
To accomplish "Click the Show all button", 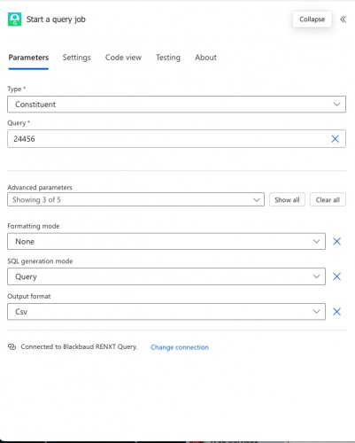I will [x=287, y=200].
